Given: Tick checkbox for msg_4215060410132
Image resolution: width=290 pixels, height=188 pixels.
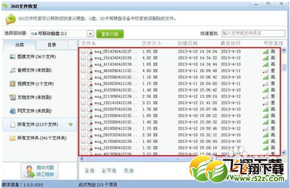Looking at the screenshot, I should point(83,77).
